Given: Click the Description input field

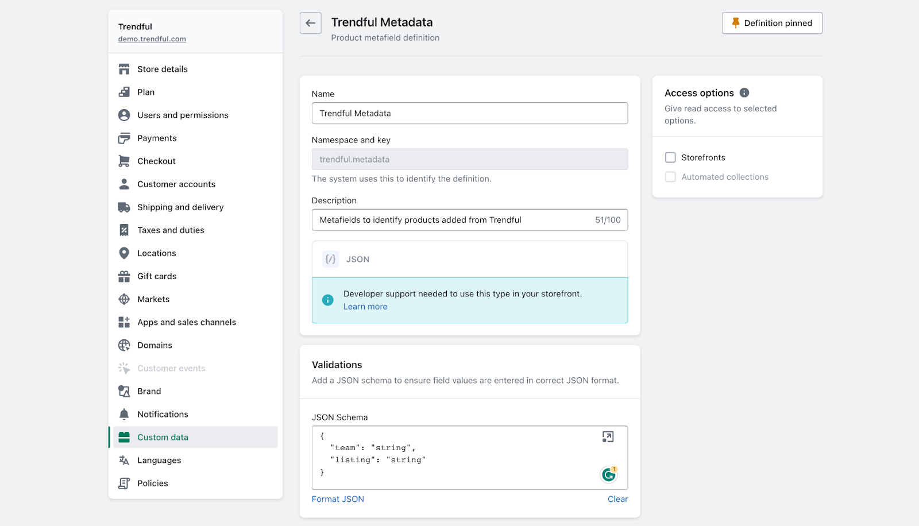Looking at the screenshot, I should tap(454, 220).
